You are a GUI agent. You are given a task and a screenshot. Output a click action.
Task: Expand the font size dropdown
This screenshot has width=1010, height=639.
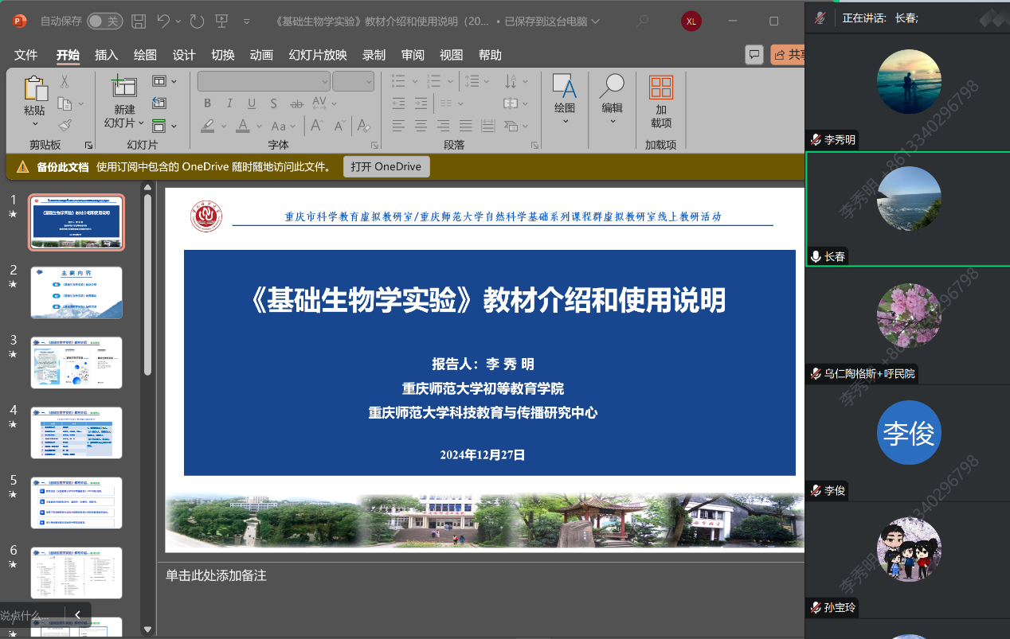(x=368, y=81)
